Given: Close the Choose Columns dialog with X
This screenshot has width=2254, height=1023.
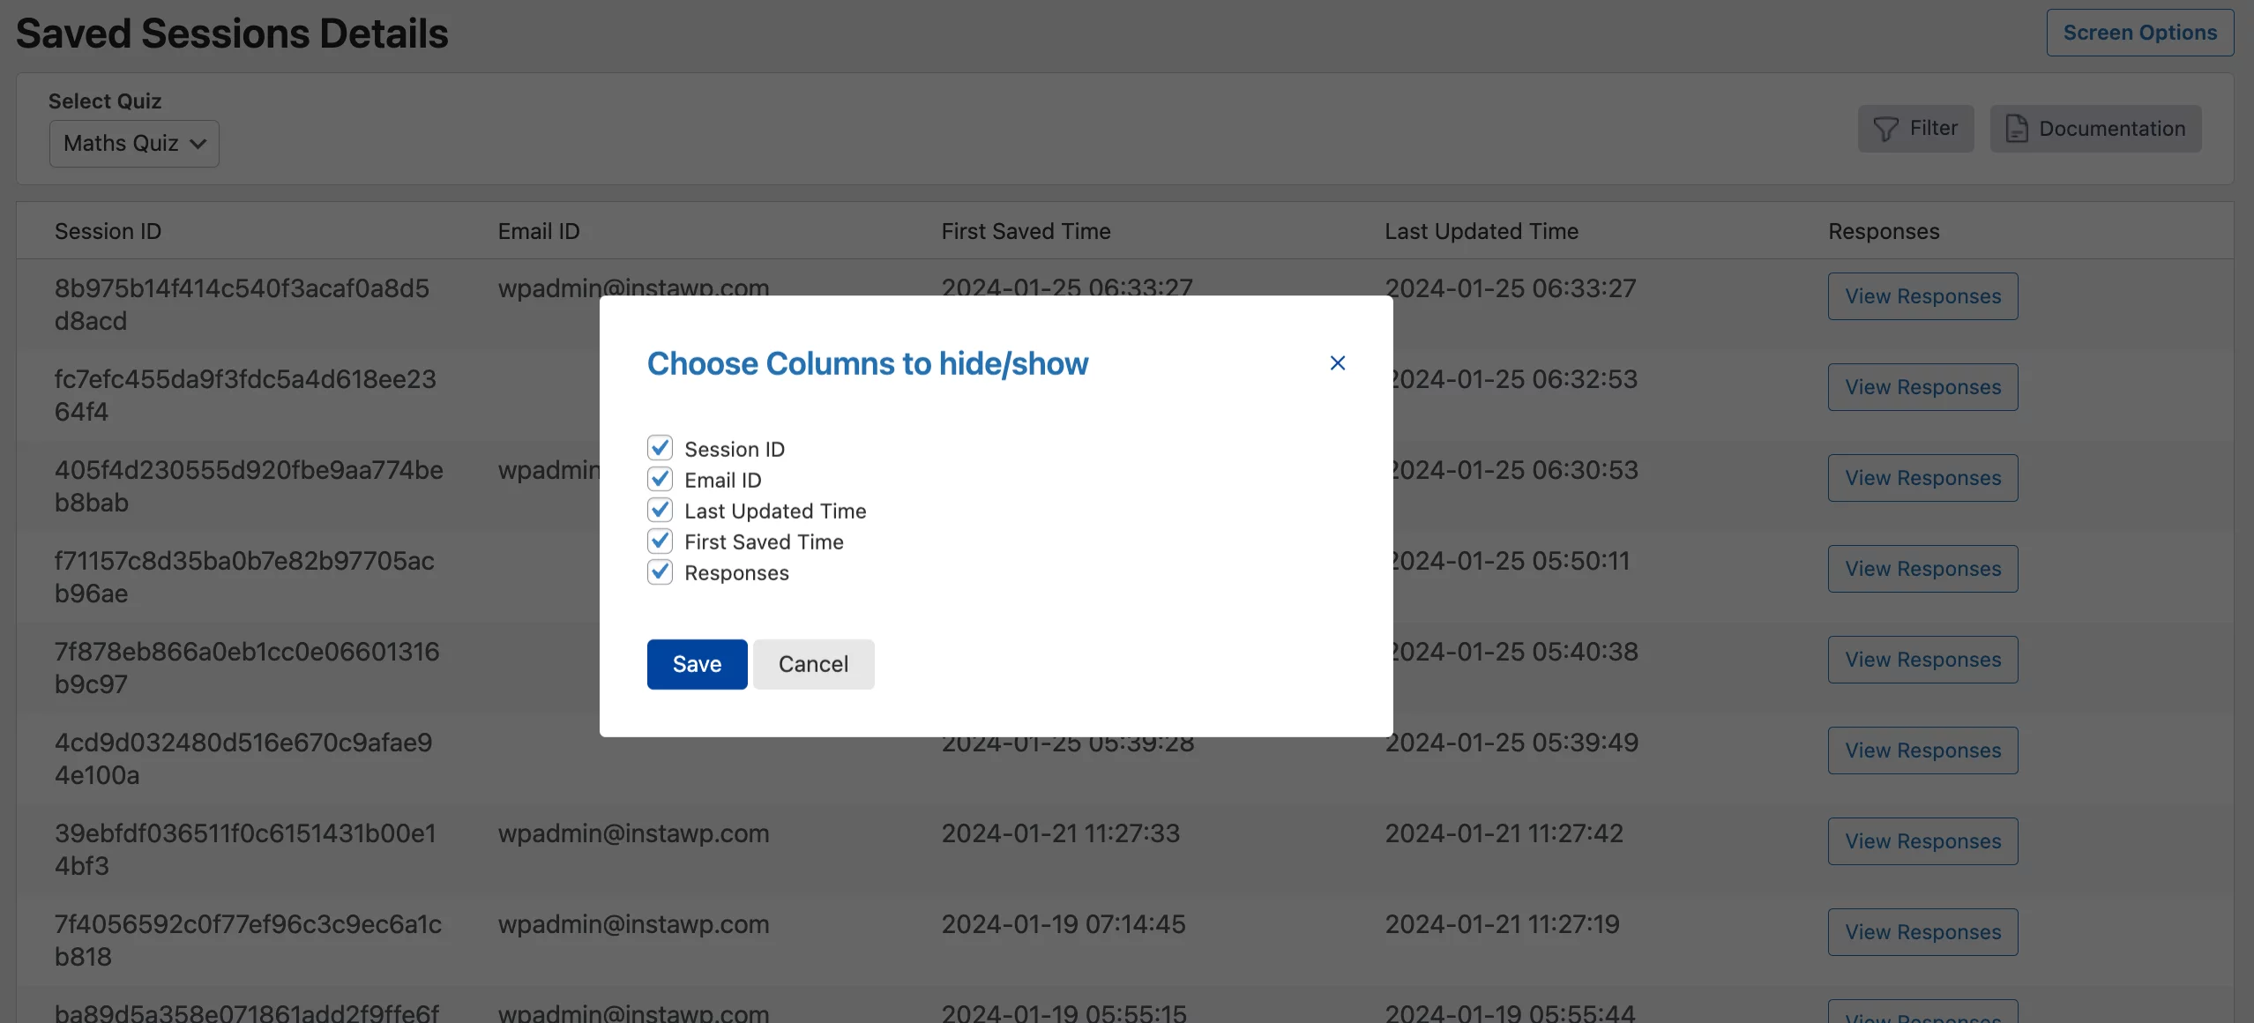Looking at the screenshot, I should (x=1337, y=363).
